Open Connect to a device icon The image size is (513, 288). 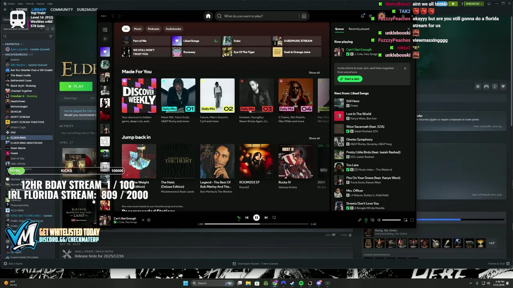[372, 220]
